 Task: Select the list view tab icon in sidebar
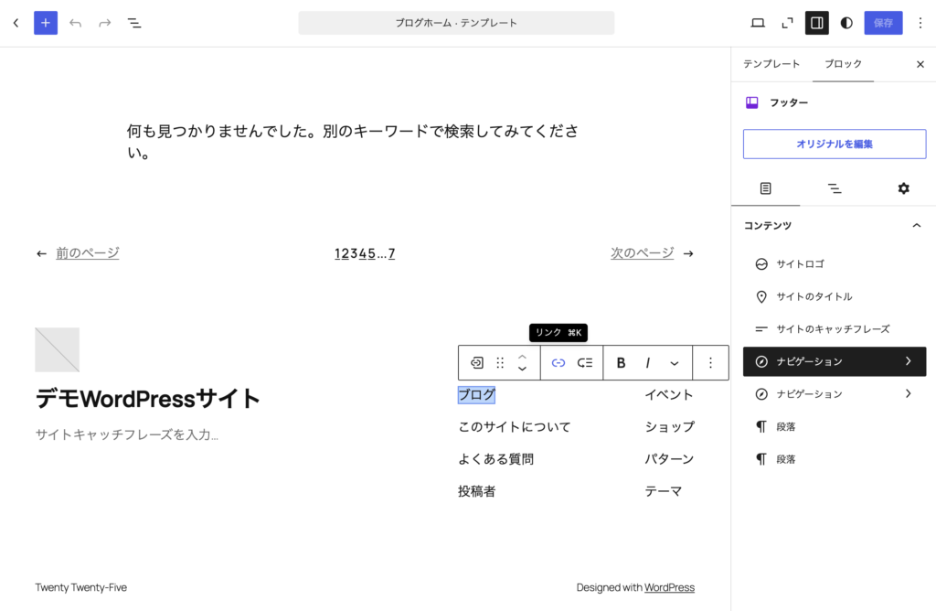coord(835,188)
